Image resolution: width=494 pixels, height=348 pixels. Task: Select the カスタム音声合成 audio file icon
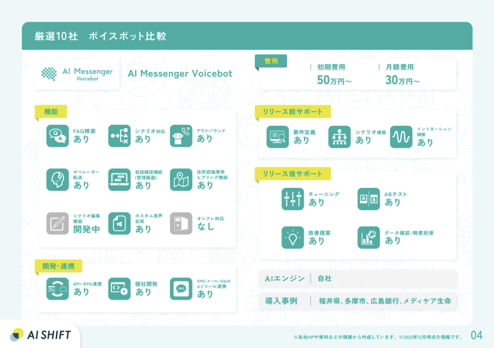(x=119, y=223)
